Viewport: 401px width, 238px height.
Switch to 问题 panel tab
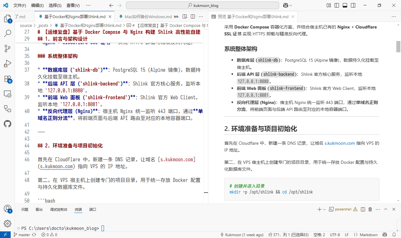tap(25, 209)
